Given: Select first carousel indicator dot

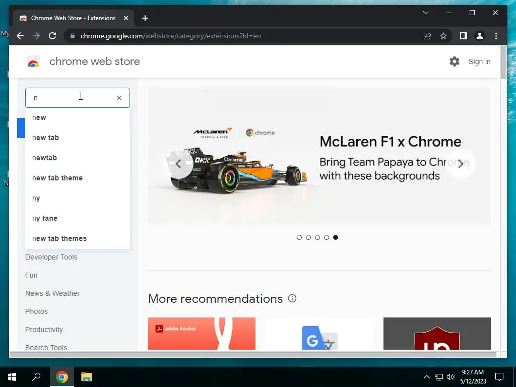Looking at the screenshot, I should [x=299, y=237].
